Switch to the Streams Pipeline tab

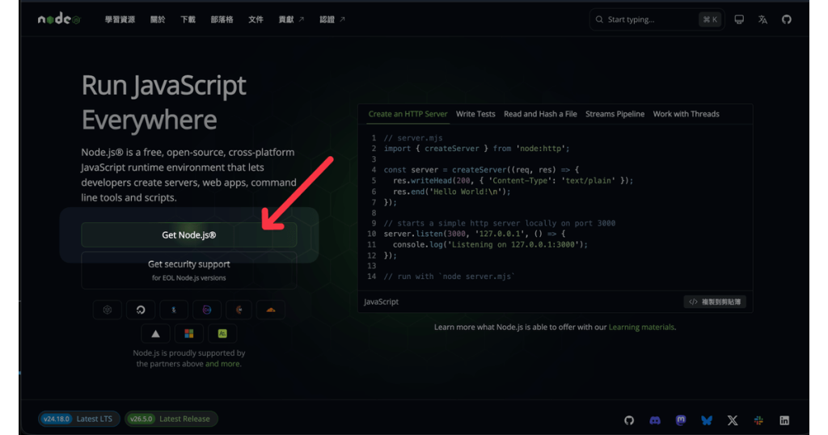615,114
